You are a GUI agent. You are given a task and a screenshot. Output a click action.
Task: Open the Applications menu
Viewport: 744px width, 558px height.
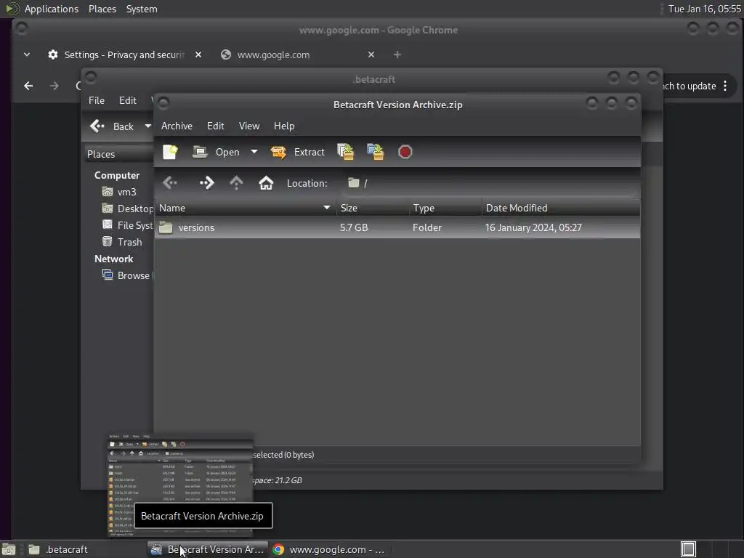tap(52, 9)
